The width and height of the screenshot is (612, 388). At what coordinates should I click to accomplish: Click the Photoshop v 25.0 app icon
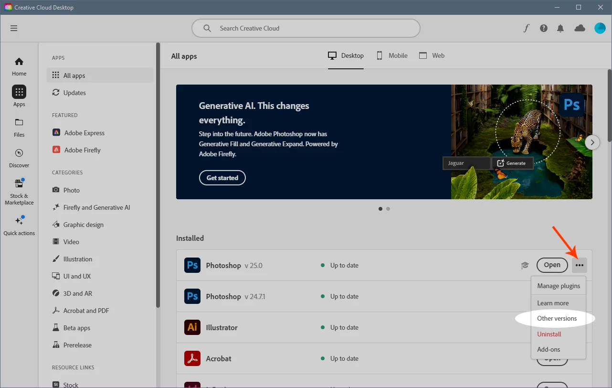coord(192,265)
